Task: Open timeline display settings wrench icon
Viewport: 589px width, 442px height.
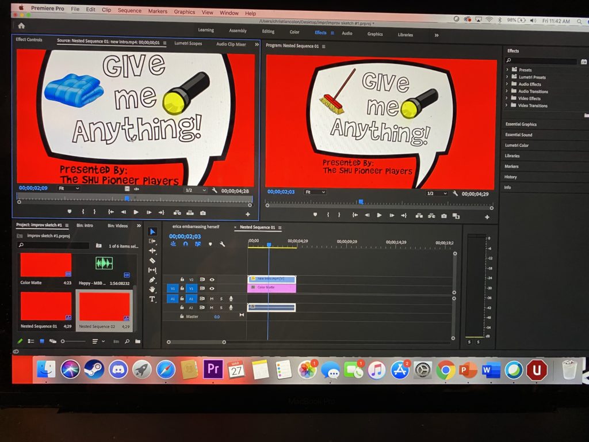Action: click(222, 244)
